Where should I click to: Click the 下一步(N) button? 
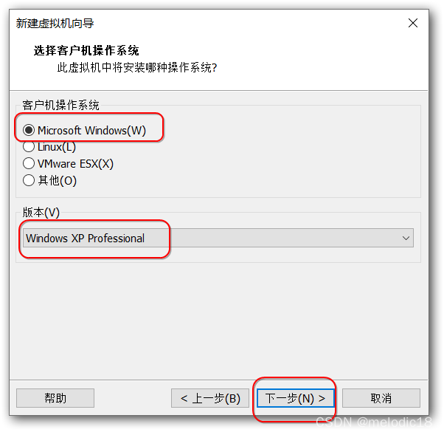[x=295, y=398]
